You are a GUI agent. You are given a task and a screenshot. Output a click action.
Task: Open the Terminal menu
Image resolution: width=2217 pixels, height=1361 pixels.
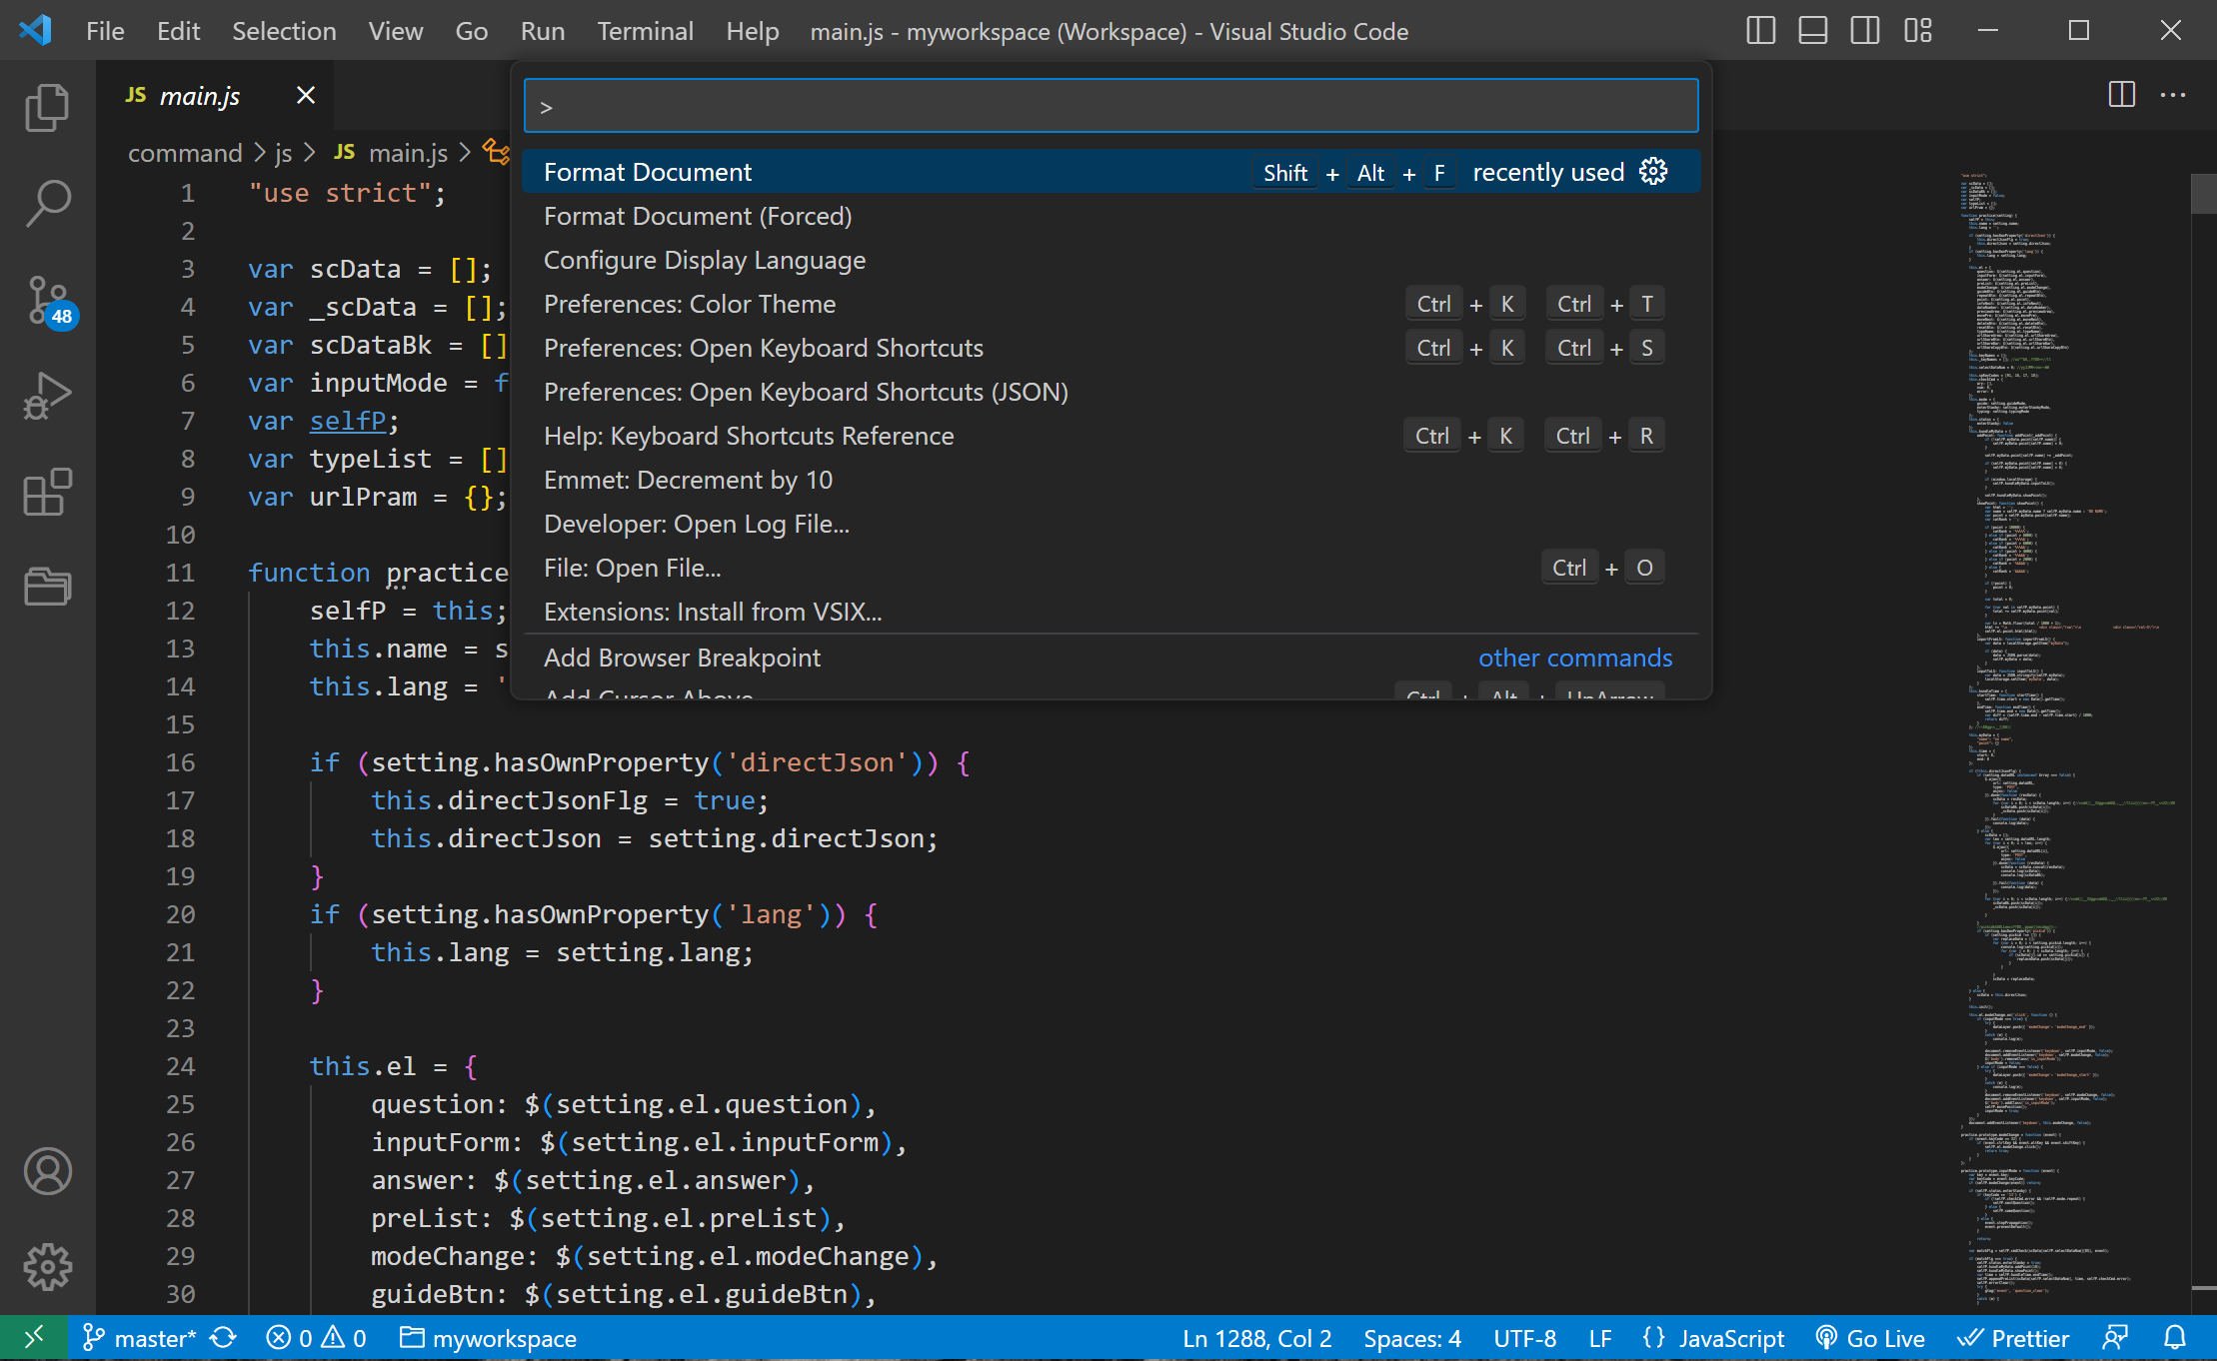[x=645, y=31]
